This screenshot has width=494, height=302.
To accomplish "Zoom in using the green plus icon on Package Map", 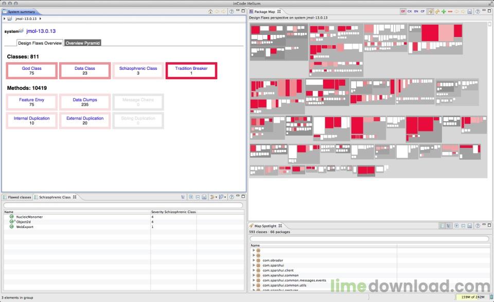I will pos(444,10).
